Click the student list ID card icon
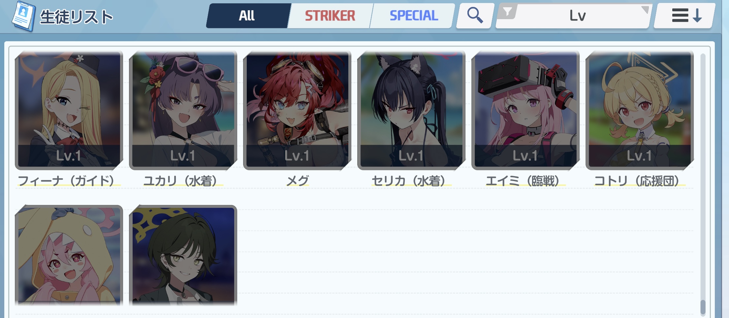 [x=23, y=16]
